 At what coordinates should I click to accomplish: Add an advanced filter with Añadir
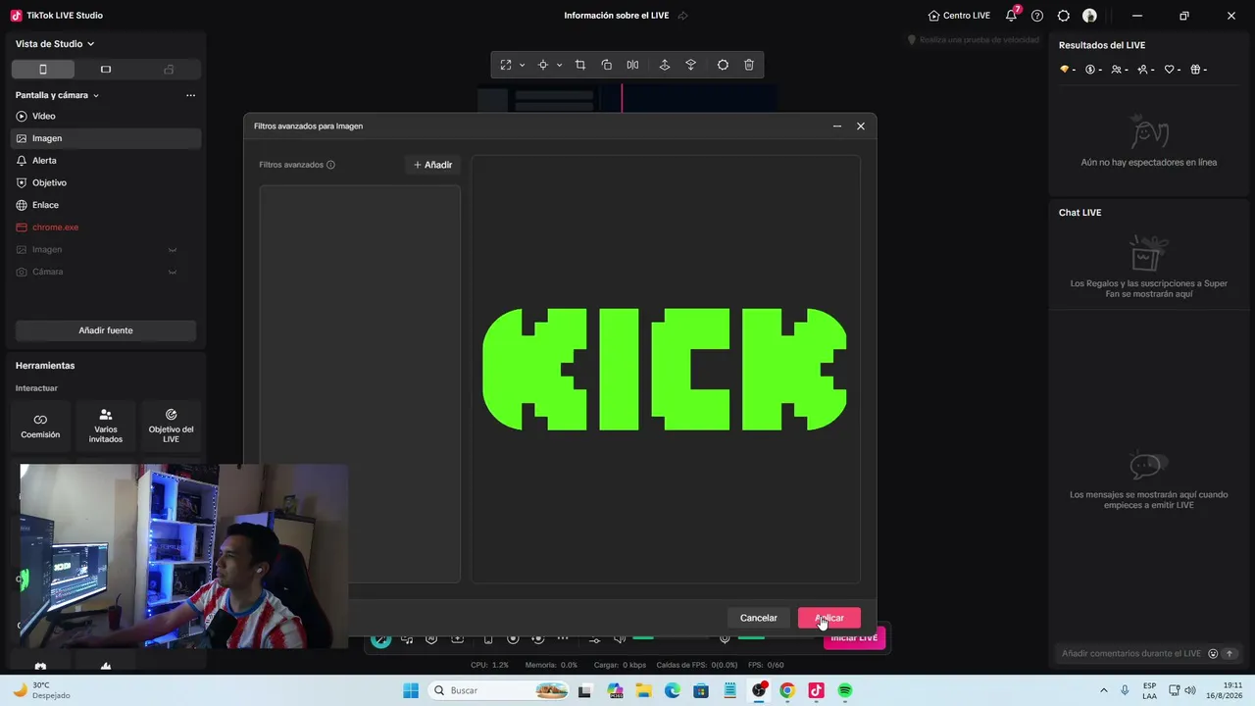coord(432,165)
